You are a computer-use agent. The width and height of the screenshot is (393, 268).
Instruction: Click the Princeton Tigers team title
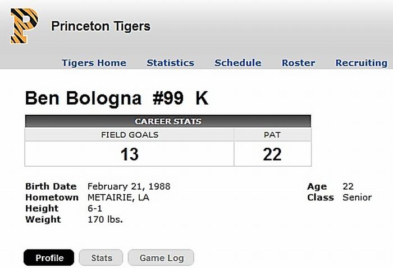click(x=100, y=26)
